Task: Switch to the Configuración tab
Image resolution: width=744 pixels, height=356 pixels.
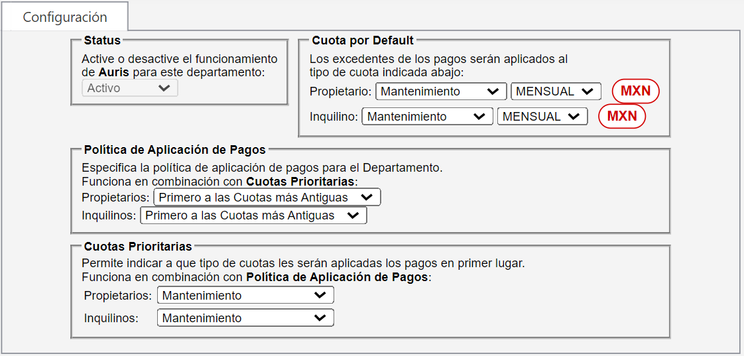Action: (x=64, y=17)
